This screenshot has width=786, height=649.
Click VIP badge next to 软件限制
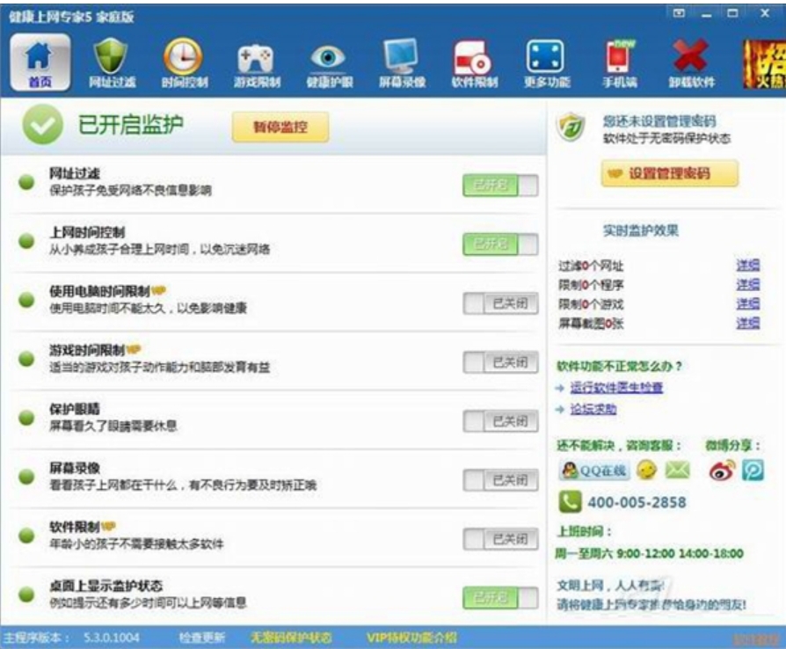[108, 526]
